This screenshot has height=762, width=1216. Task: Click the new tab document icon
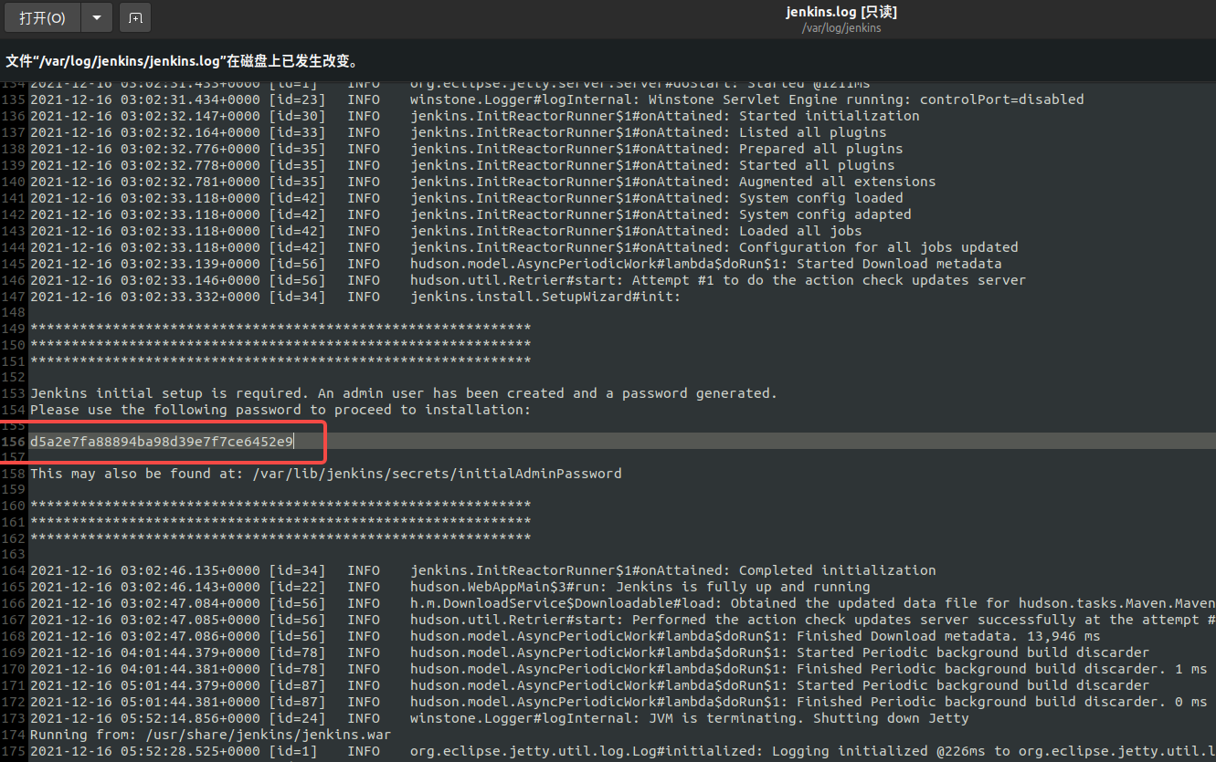[135, 17]
